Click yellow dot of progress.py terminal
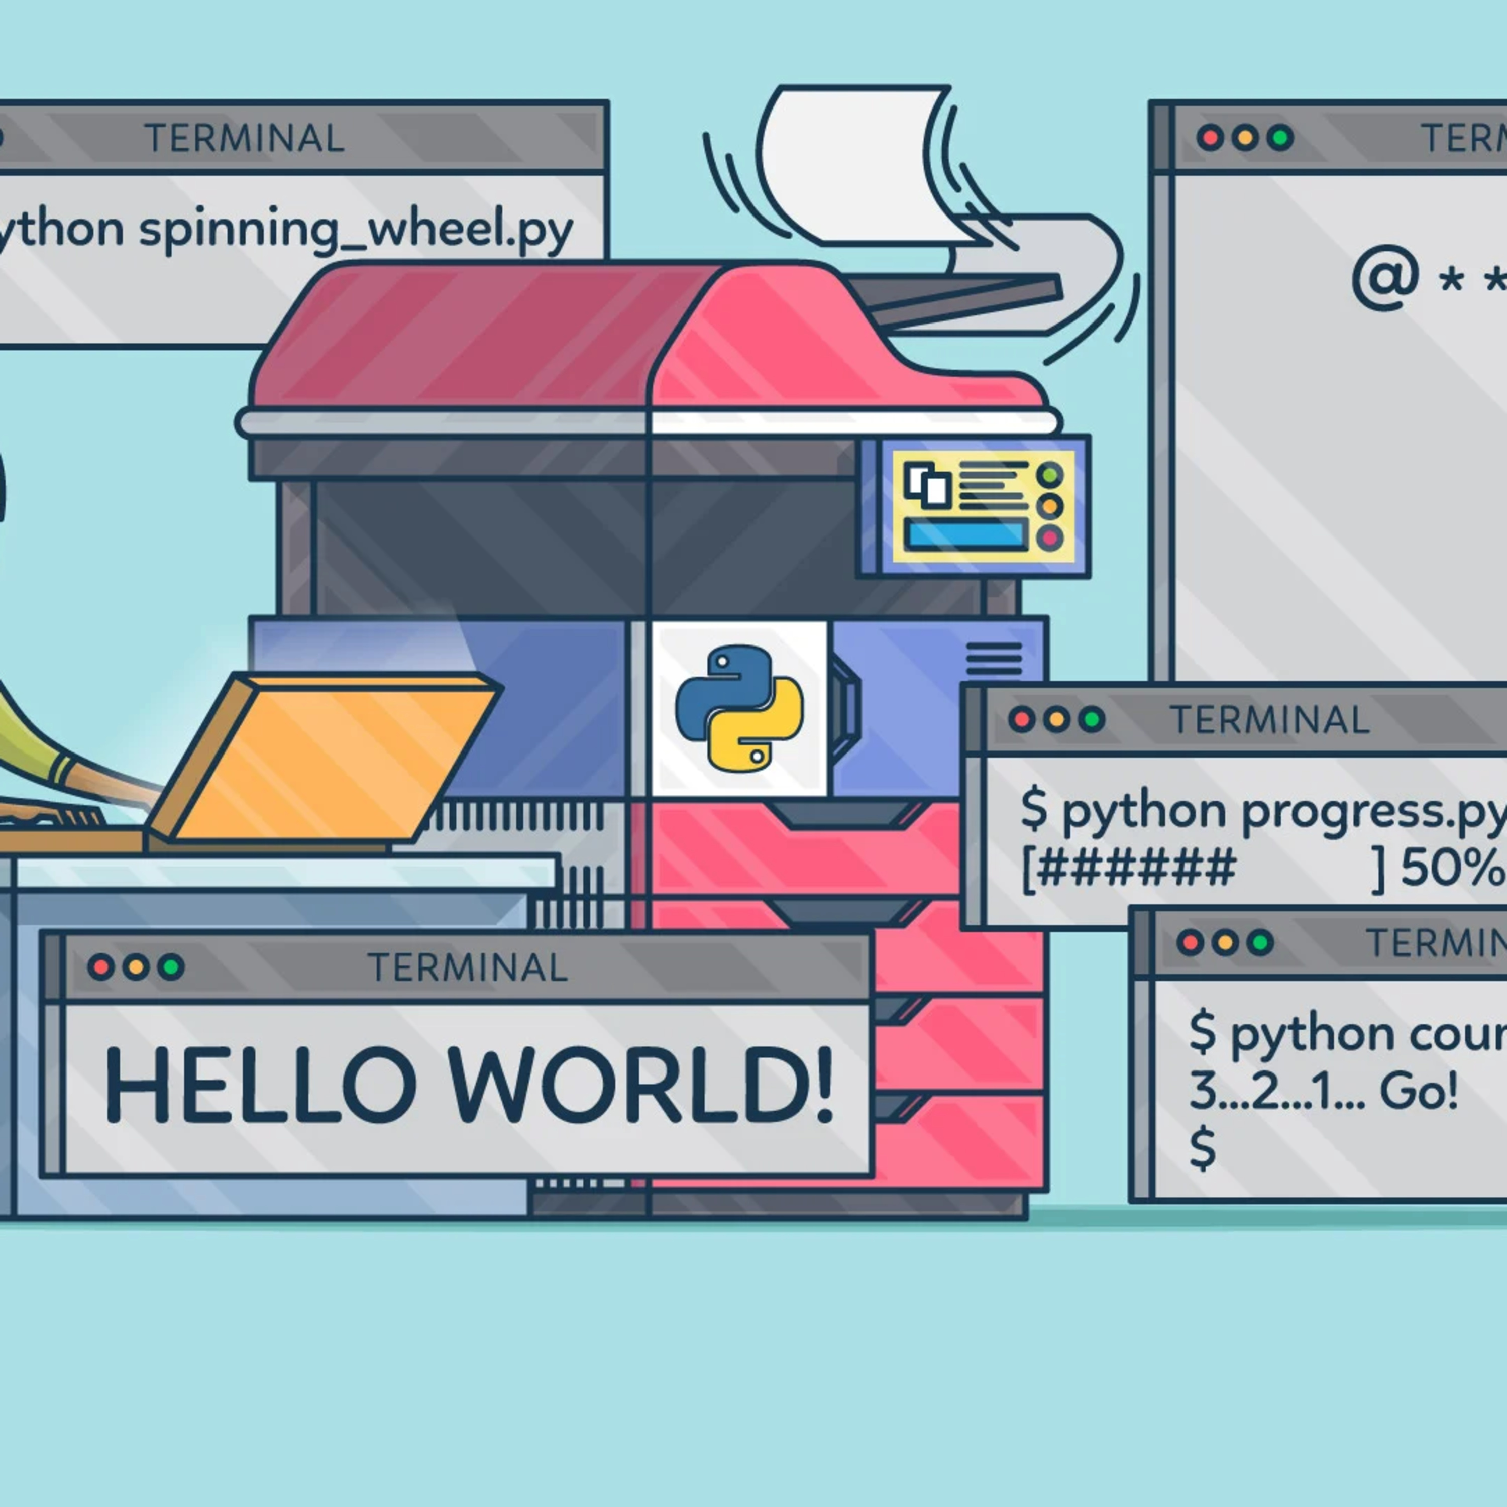Viewport: 1507px width, 1507px height. (x=1056, y=719)
